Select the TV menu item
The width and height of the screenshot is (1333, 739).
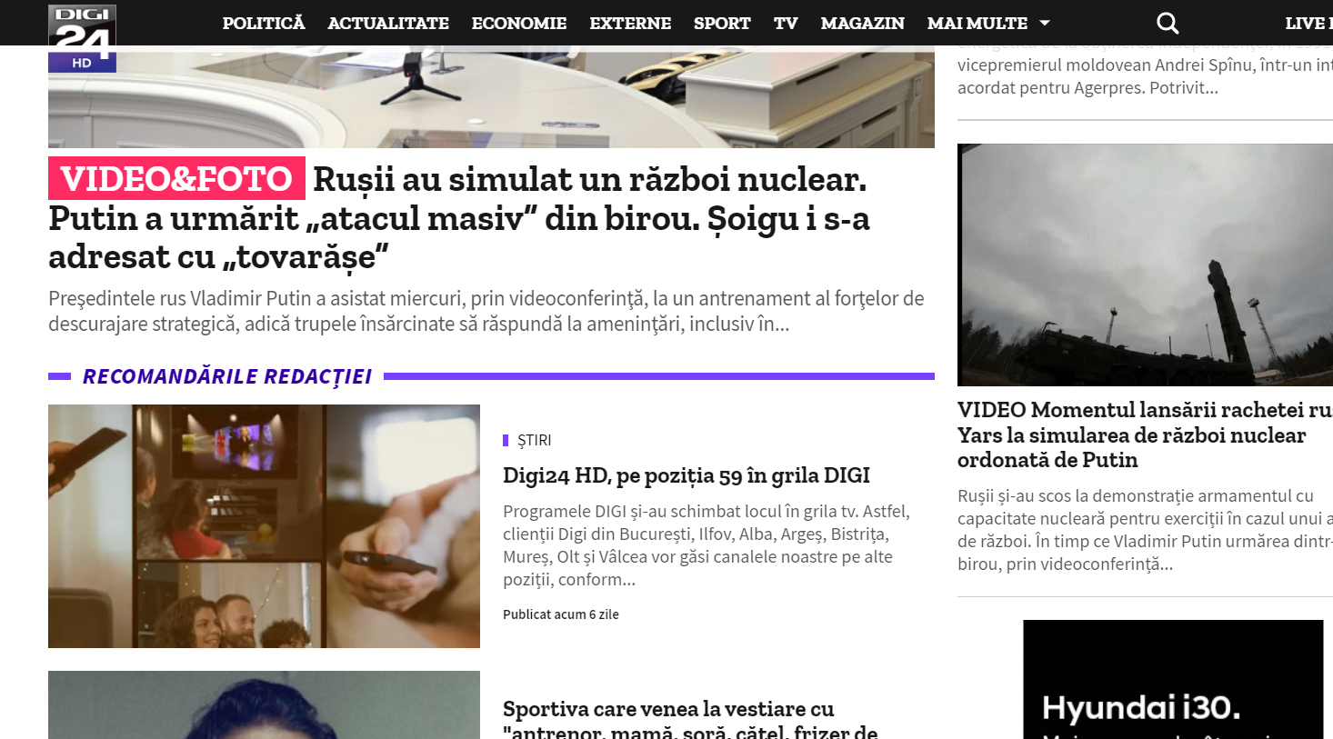(x=786, y=23)
